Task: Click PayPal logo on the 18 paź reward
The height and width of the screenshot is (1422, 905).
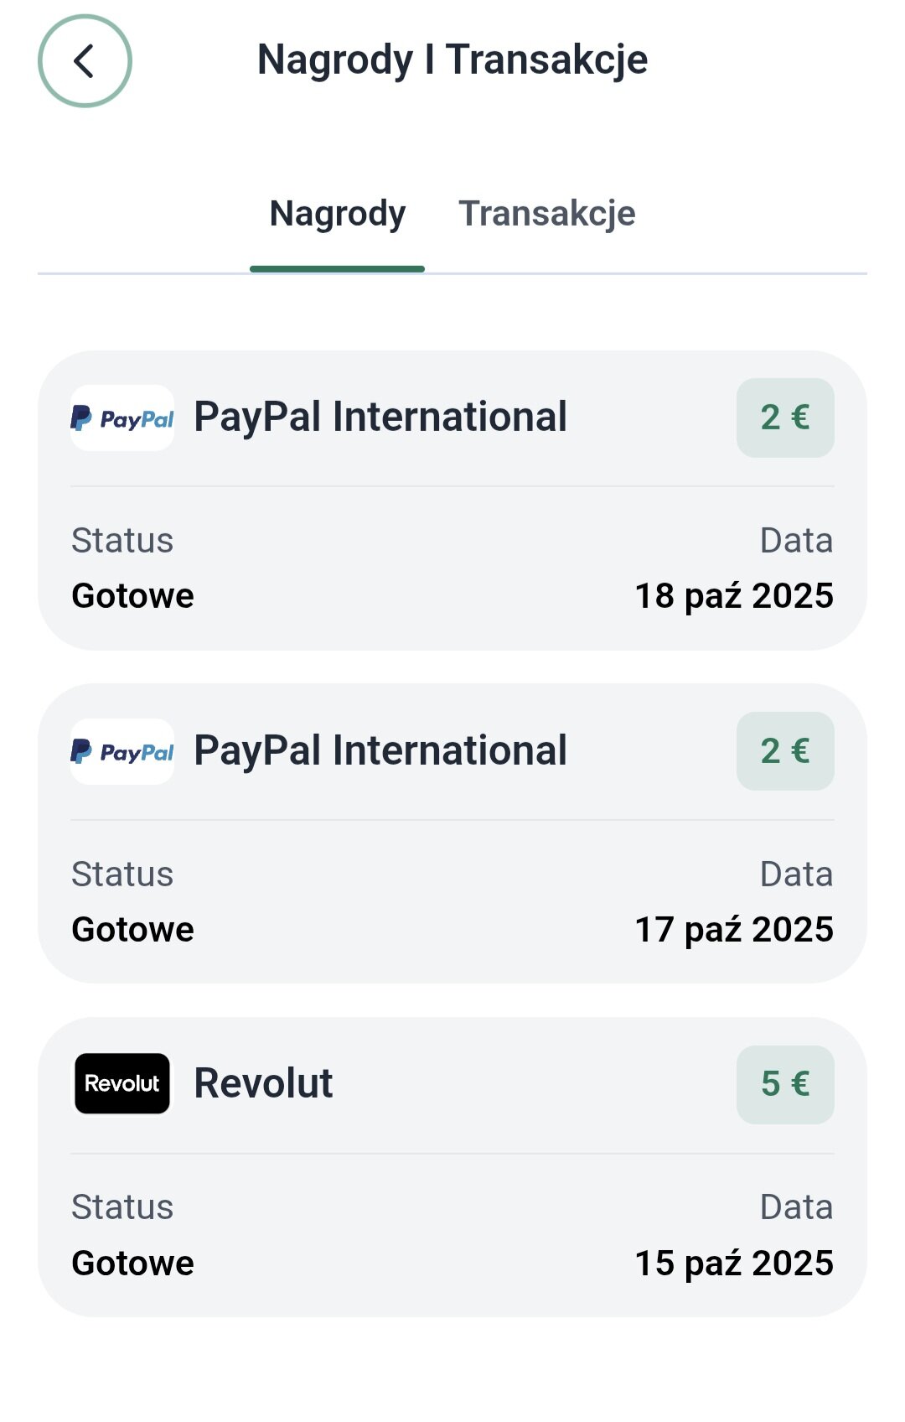Action: point(122,418)
